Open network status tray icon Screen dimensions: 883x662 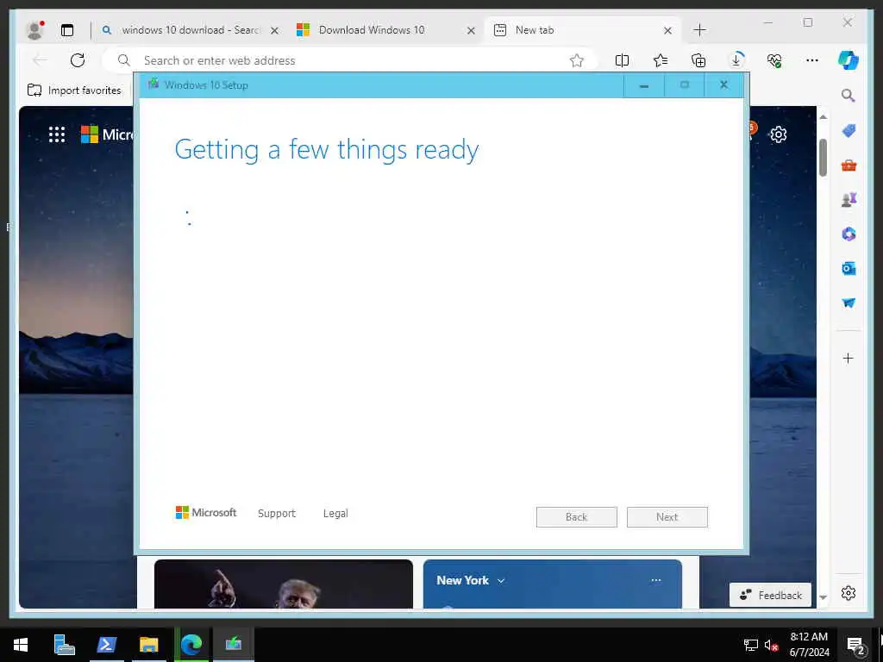tap(751, 646)
